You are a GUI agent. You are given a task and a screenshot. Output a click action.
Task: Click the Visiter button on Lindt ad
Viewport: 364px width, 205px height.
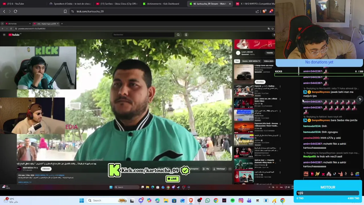click(x=270, y=53)
